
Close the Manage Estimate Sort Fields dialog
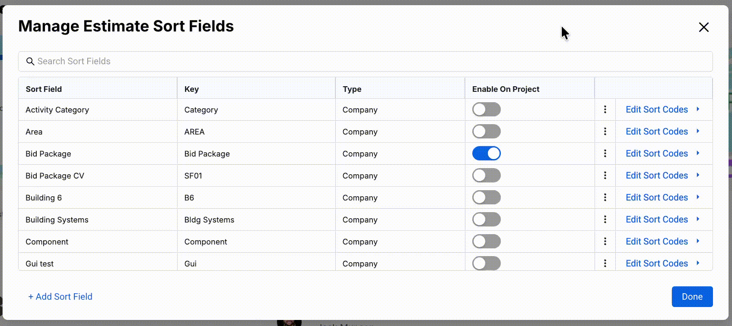703,27
